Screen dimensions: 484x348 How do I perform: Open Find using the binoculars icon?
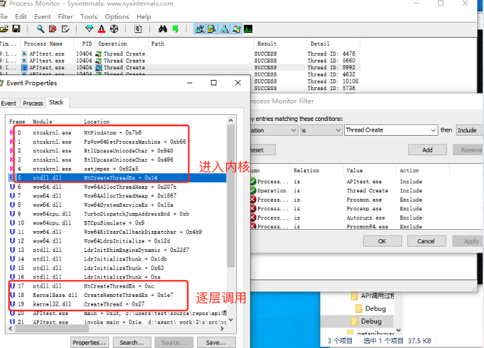[162, 29]
